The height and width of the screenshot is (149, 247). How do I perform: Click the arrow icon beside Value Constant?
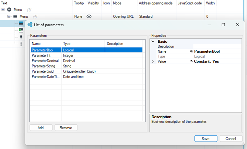pyautogui.click(x=191, y=61)
